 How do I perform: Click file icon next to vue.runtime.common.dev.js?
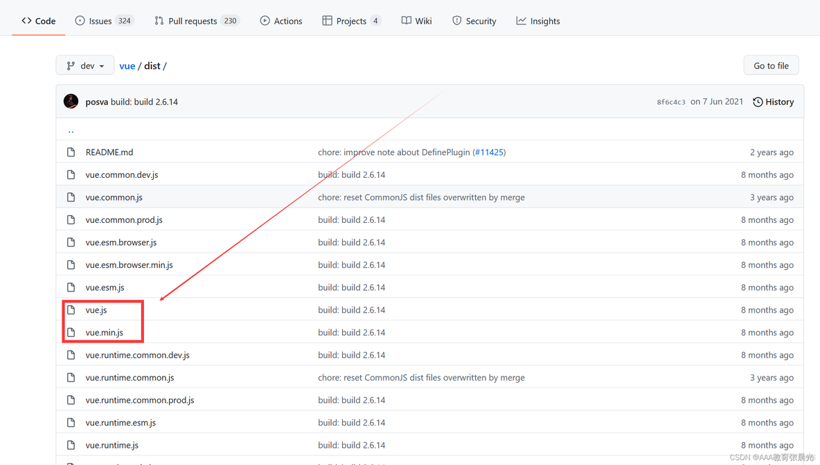click(x=71, y=355)
